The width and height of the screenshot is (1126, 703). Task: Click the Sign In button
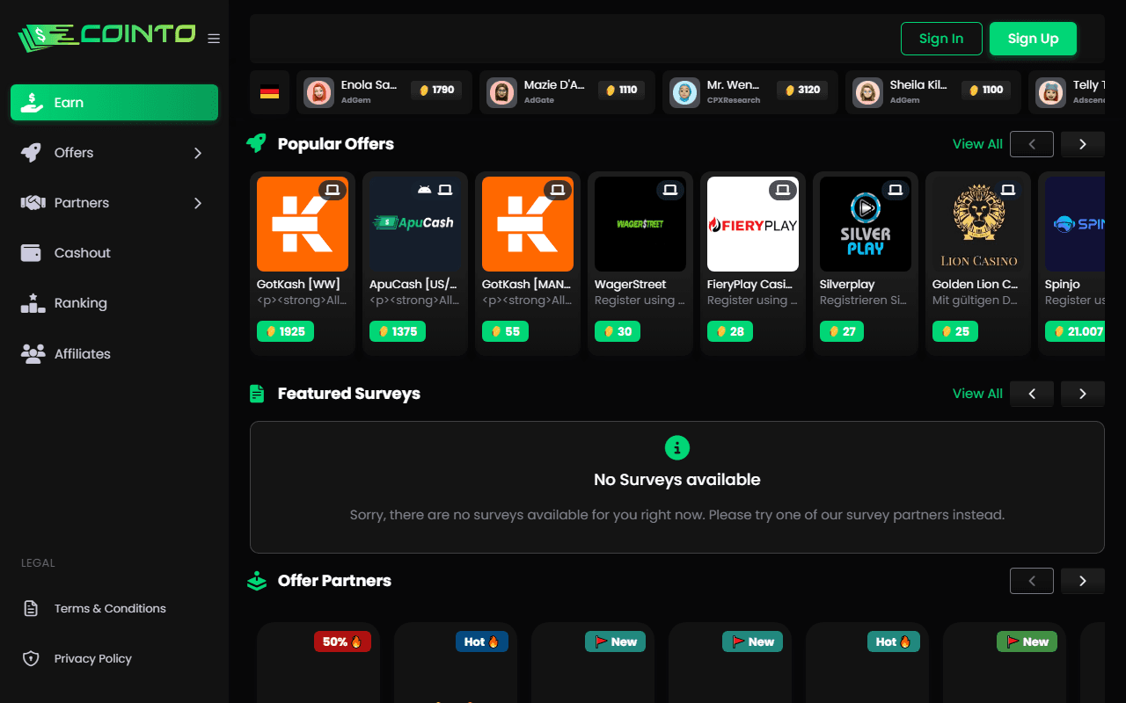pyautogui.click(x=941, y=39)
